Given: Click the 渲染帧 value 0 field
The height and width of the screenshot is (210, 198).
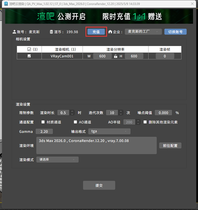Looking at the screenshot, I should tap(165, 56).
